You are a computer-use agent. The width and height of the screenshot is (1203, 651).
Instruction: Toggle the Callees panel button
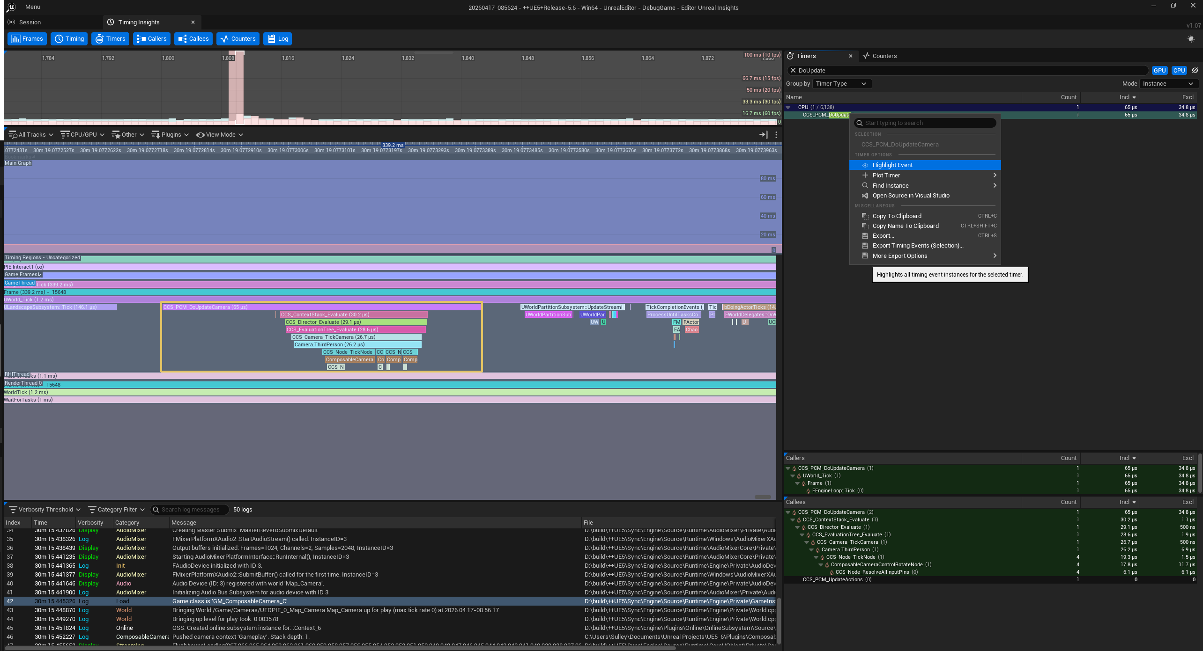(193, 39)
